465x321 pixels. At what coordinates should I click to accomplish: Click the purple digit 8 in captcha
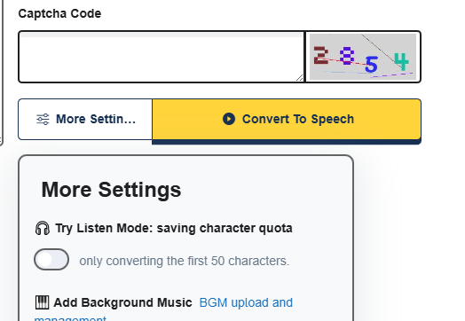[x=347, y=56]
